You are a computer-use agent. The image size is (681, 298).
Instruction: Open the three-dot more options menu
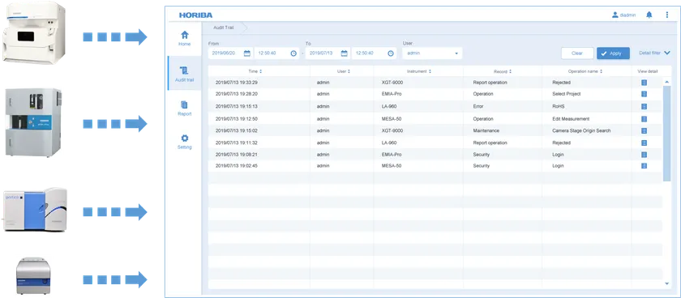[x=667, y=15]
